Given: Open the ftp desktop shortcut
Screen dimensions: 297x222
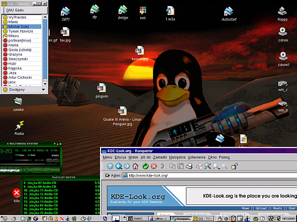Looking at the screenshot, I should [94, 12].
